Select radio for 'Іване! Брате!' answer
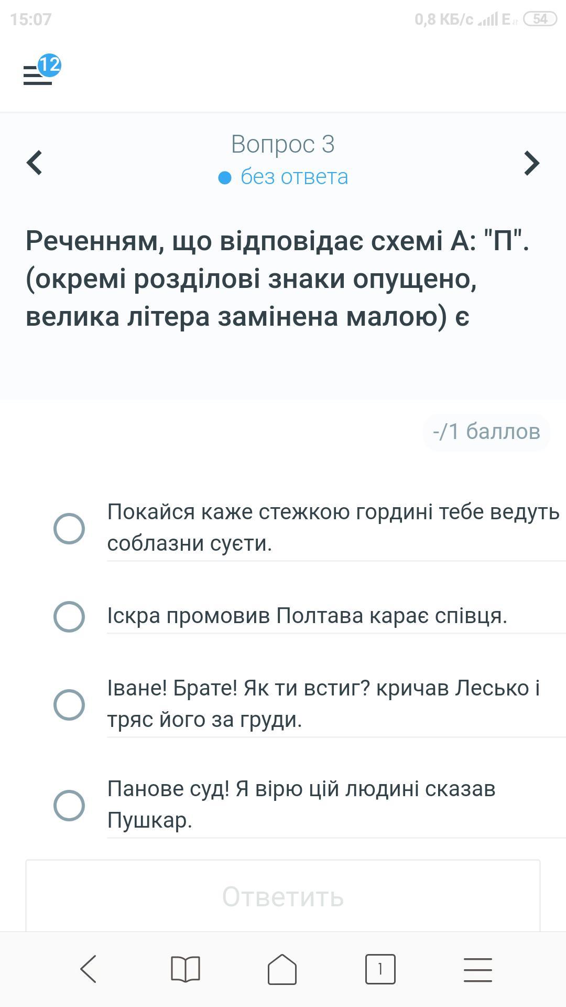The height and width of the screenshot is (1007, 566). pyautogui.click(x=69, y=704)
